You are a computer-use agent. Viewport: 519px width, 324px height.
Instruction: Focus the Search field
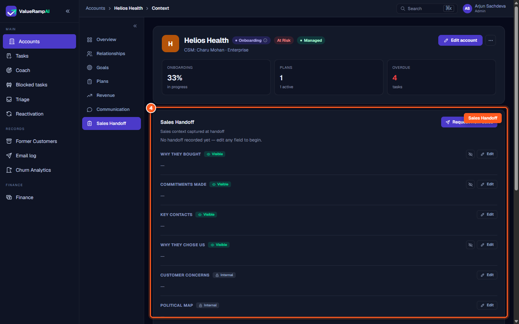point(427,9)
